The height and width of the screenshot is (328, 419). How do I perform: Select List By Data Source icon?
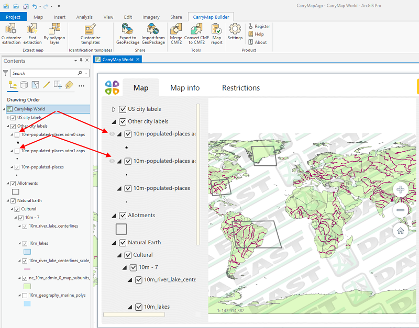click(24, 85)
